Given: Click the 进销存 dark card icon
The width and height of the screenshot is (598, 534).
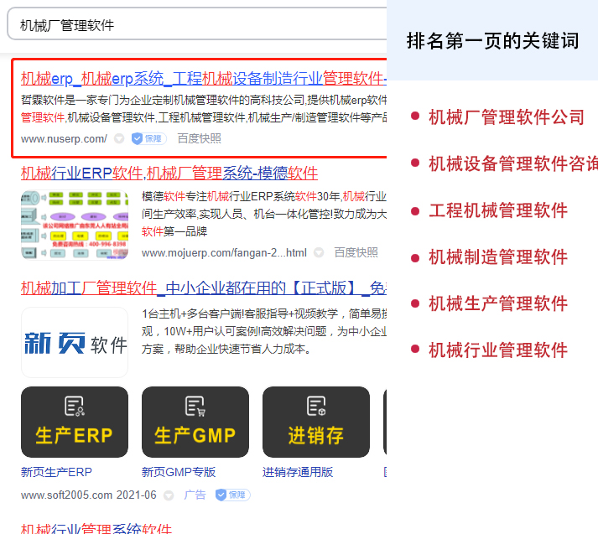Looking at the screenshot, I should 316,422.
